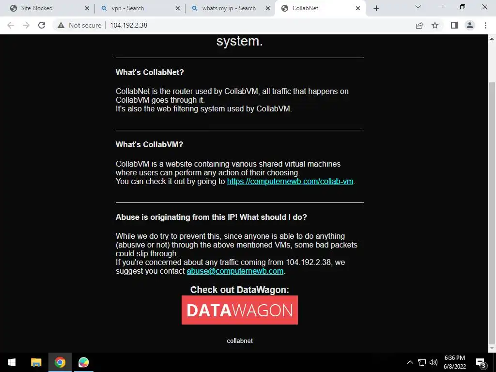Viewport: 496px width, 372px height.
Task: Click scrollbar up arrow
Action: [x=492, y=39]
